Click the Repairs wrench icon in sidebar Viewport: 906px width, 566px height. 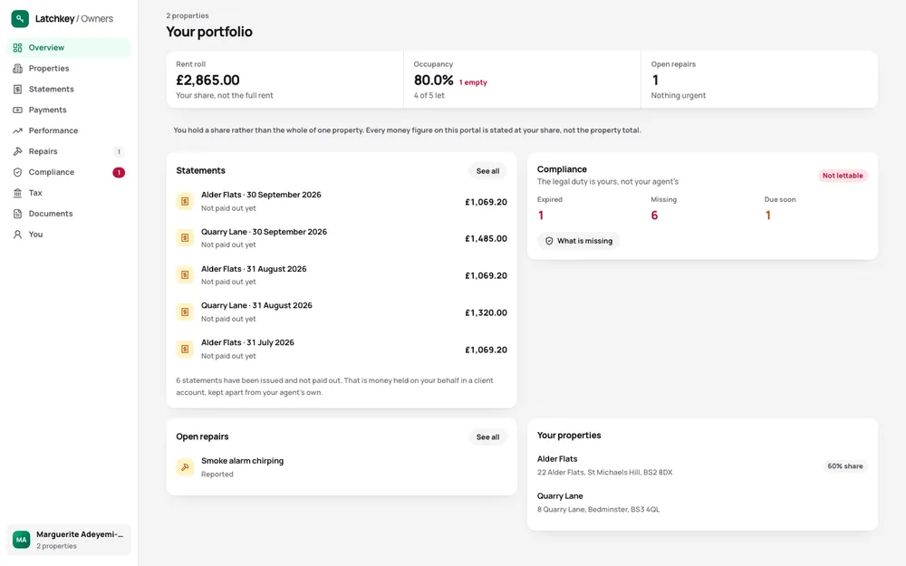point(17,151)
